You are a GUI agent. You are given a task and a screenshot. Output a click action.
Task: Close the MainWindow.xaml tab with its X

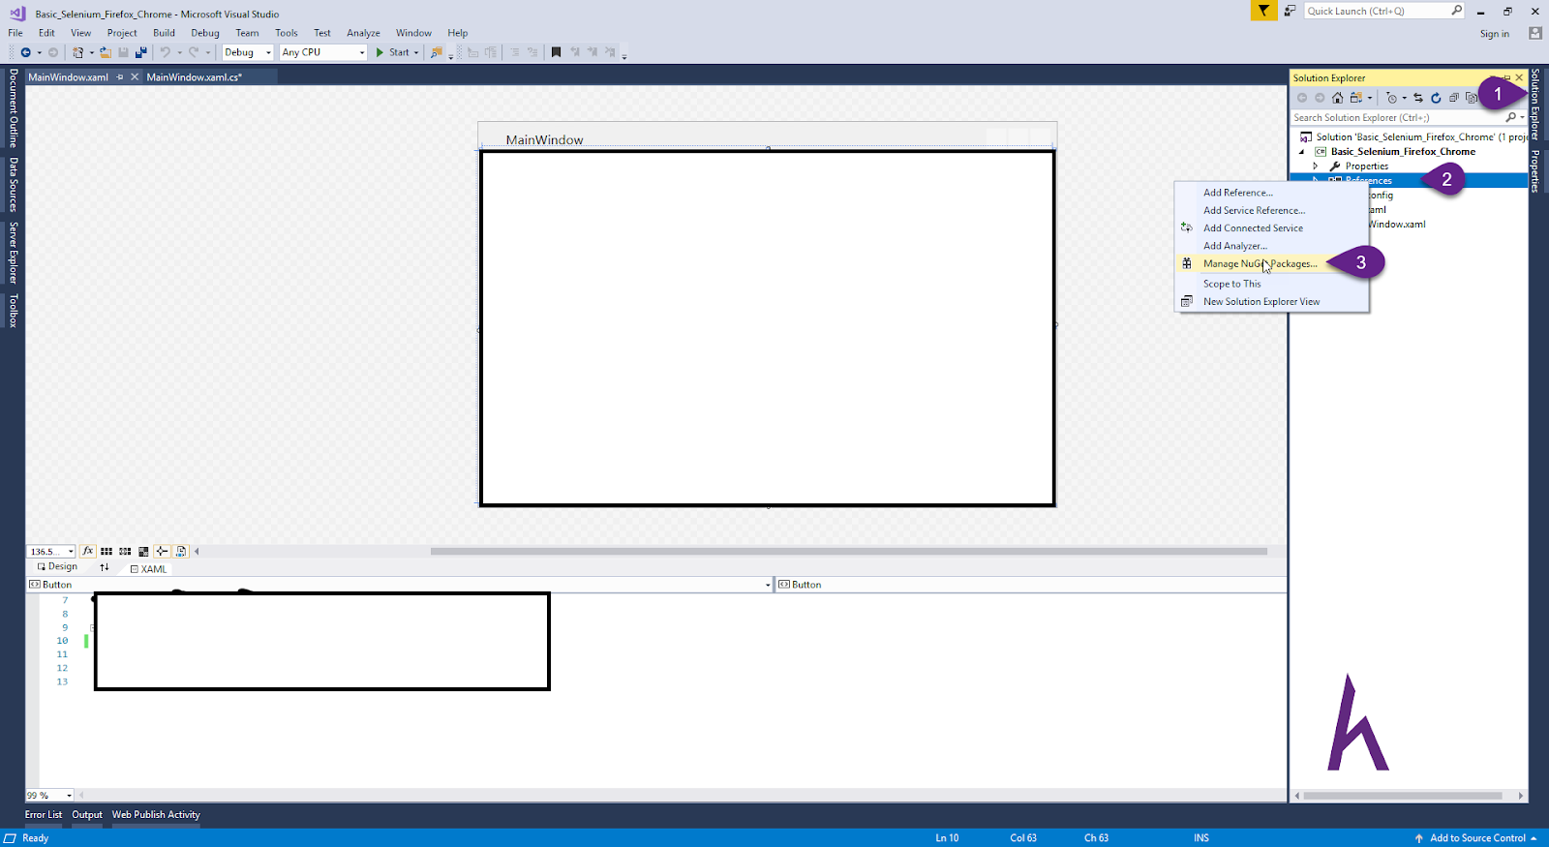point(135,76)
